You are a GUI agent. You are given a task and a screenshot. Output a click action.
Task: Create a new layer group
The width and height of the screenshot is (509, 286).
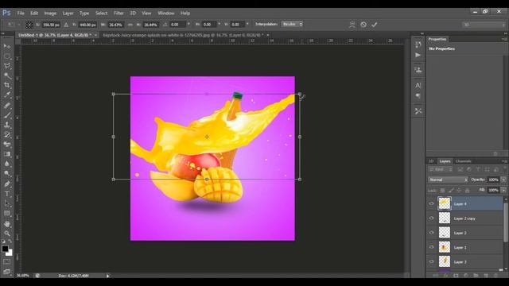(x=476, y=276)
